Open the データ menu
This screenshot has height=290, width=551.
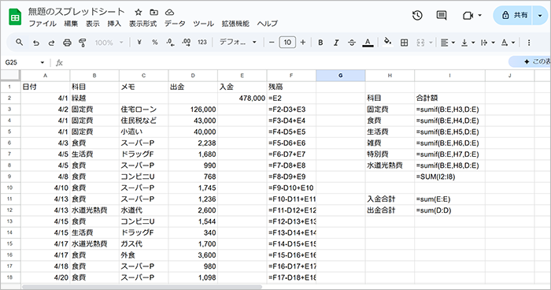(x=175, y=24)
